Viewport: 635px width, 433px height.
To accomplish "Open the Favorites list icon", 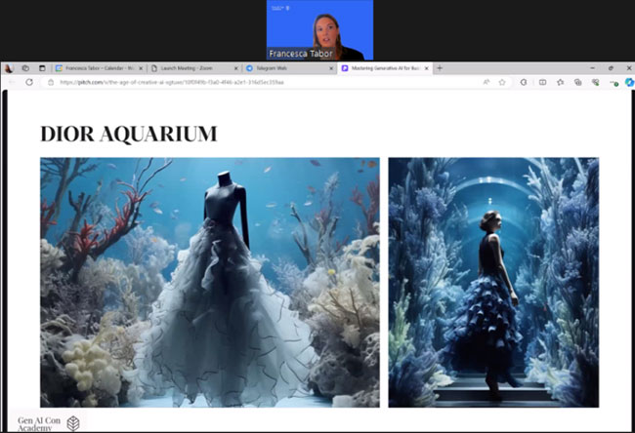I will 561,82.
